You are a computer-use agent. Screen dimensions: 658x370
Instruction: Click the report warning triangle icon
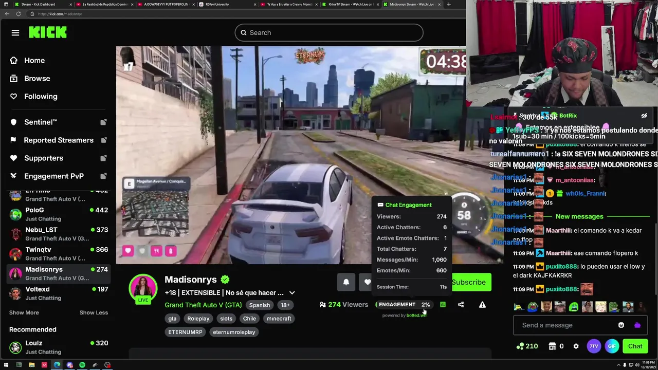pyautogui.click(x=482, y=305)
